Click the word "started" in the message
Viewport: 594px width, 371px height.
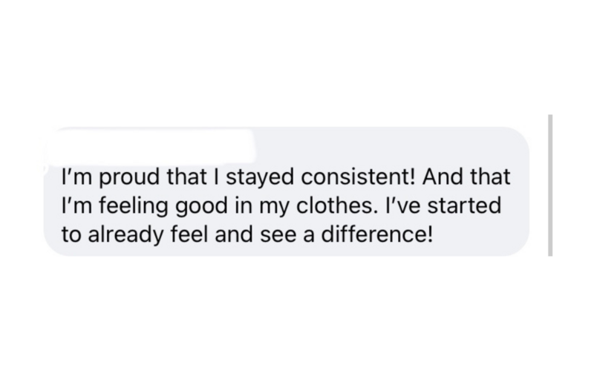(464, 206)
